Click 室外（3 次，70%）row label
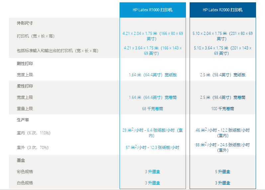Screen dimensions: 265x190 (33, 148)
